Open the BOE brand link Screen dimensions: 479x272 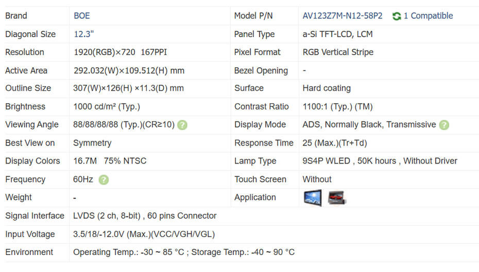click(x=81, y=16)
